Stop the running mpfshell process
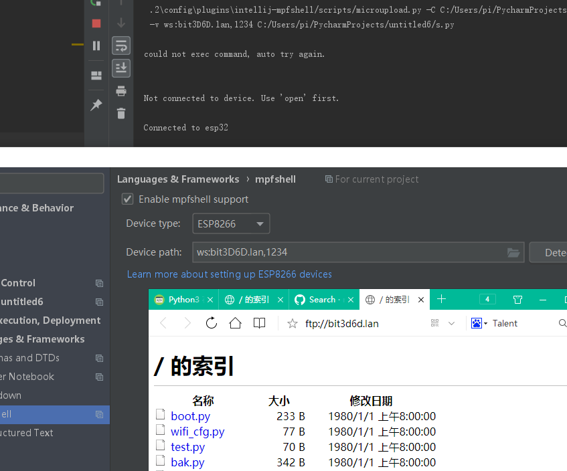 [96, 22]
